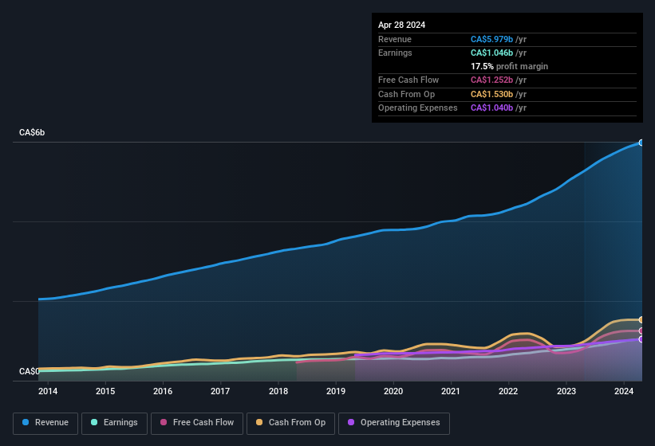Image resolution: width=655 pixels, height=446 pixels.
Task: Click the CA$0 y-axis label
Action: click(30, 371)
